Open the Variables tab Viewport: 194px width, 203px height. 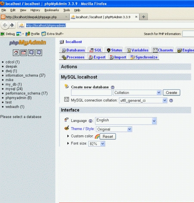[138, 50]
